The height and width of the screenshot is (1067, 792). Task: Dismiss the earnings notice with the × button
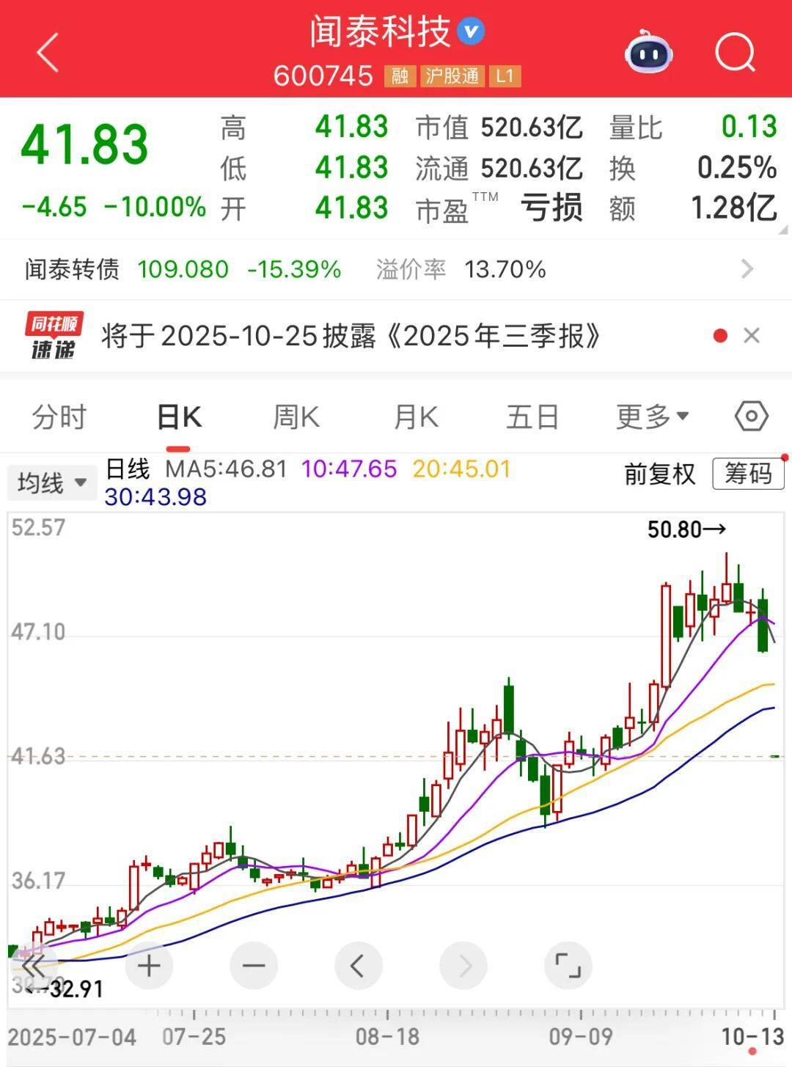(752, 335)
